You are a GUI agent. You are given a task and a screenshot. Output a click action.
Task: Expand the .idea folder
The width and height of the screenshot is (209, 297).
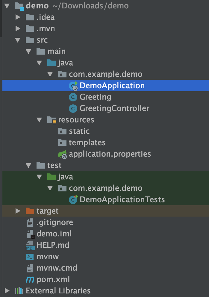tap(18, 17)
